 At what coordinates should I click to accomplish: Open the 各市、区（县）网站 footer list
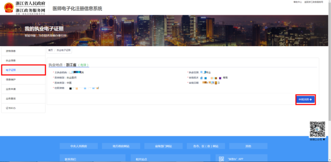pos(206,146)
